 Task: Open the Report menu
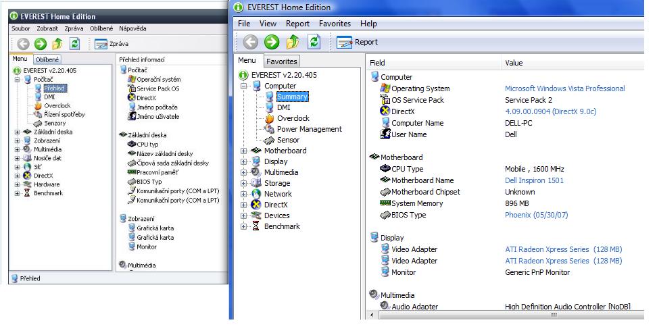click(297, 24)
